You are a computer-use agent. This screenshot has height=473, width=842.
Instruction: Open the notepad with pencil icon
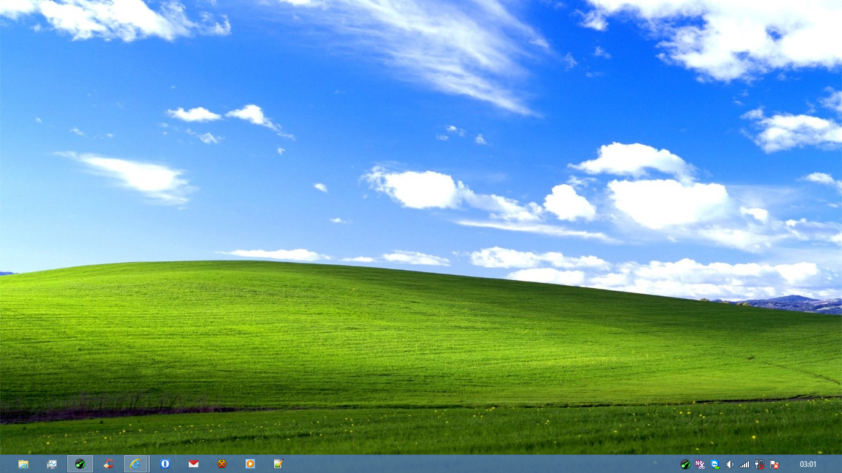279,464
